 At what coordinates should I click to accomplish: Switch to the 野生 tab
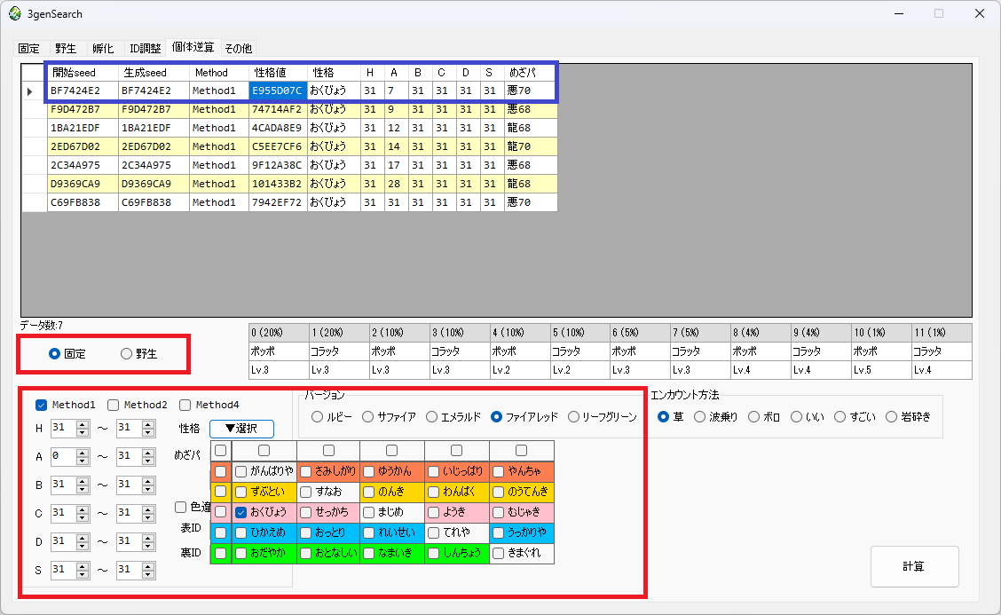65,49
